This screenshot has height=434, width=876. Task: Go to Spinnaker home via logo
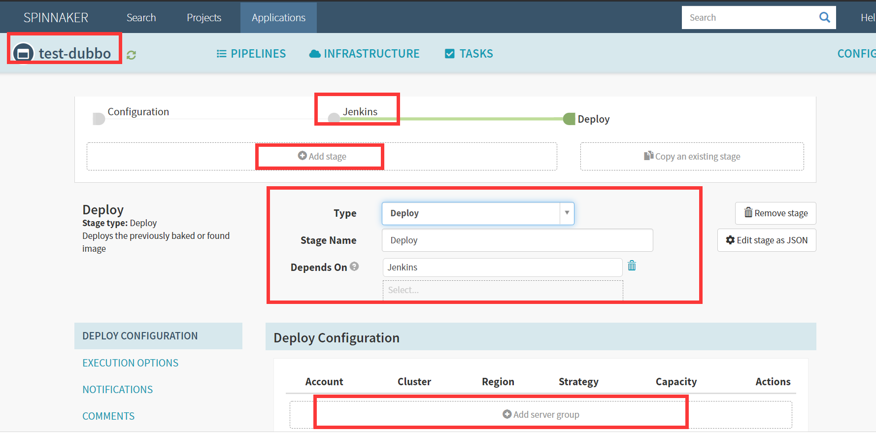pos(56,18)
